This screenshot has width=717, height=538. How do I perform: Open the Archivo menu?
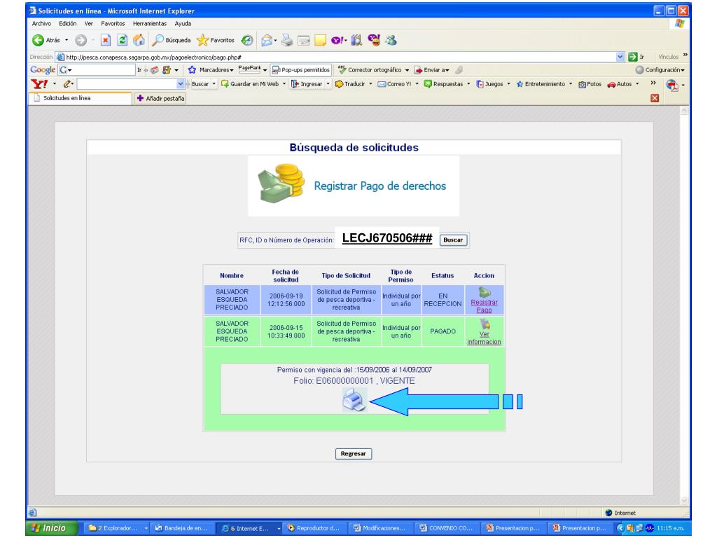41,23
